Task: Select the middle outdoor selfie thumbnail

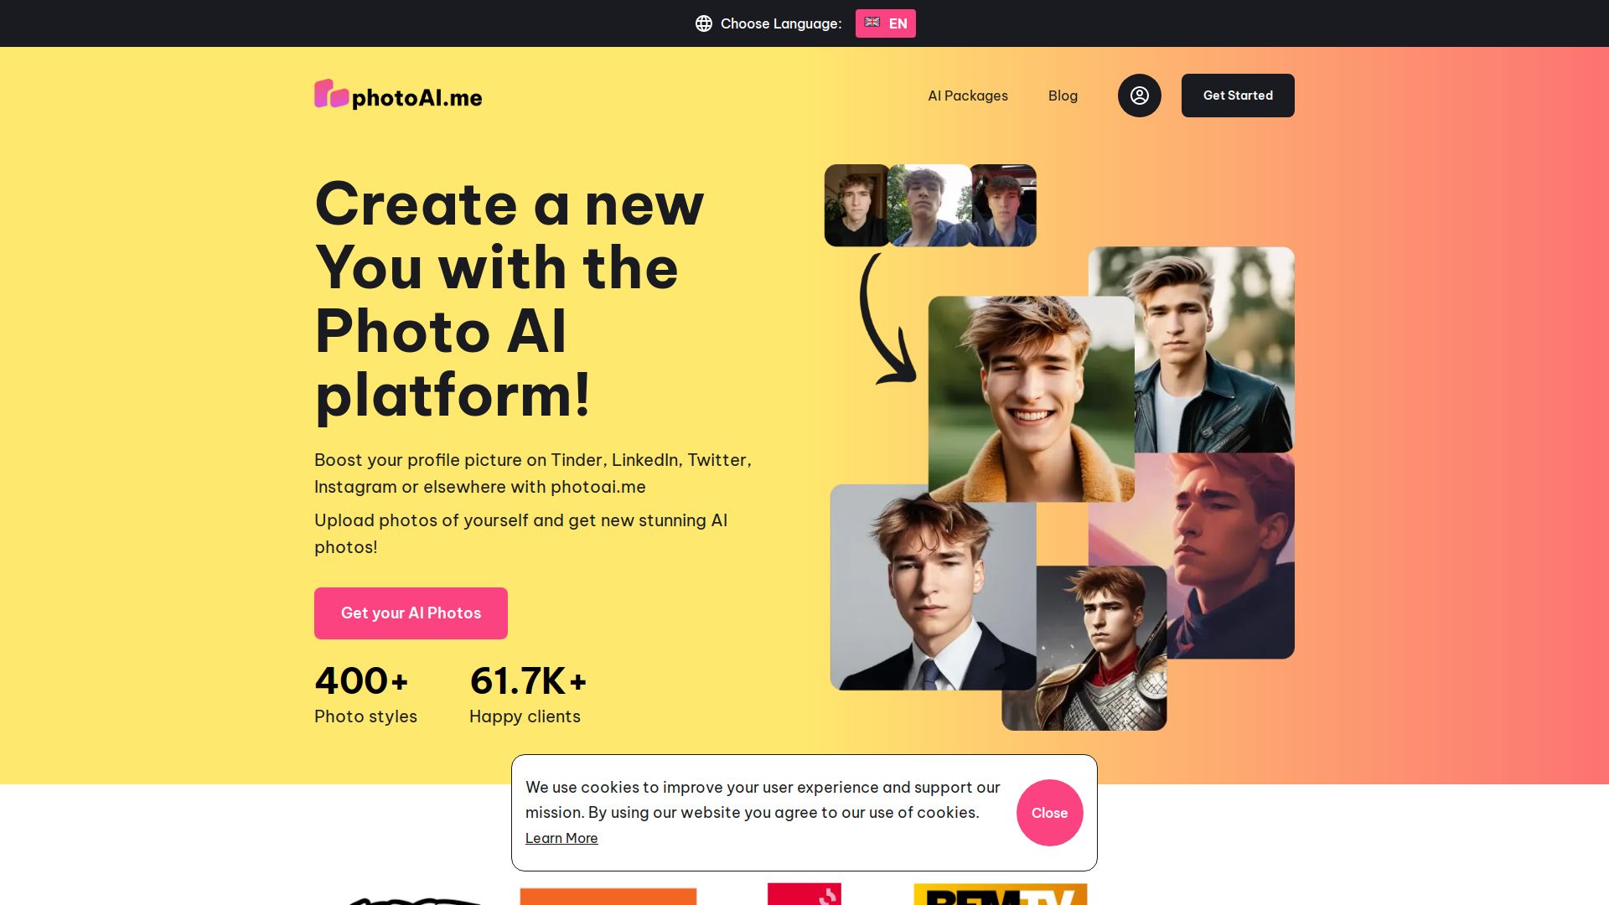Action: pyautogui.click(x=929, y=205)
